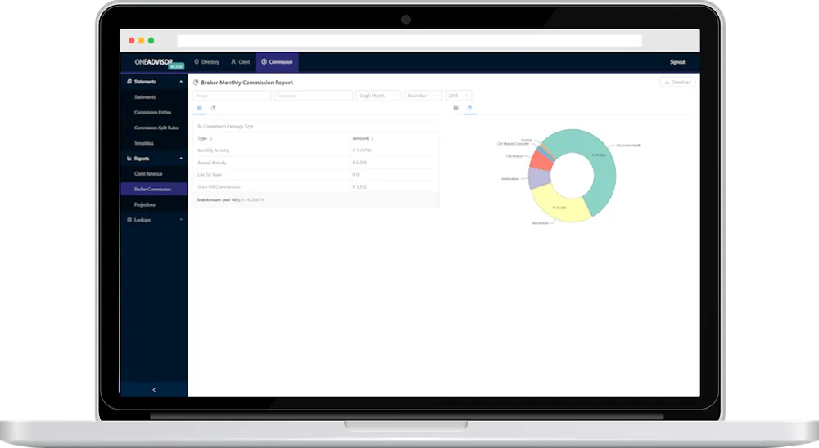Click the Broker filter field

point(232,96)
